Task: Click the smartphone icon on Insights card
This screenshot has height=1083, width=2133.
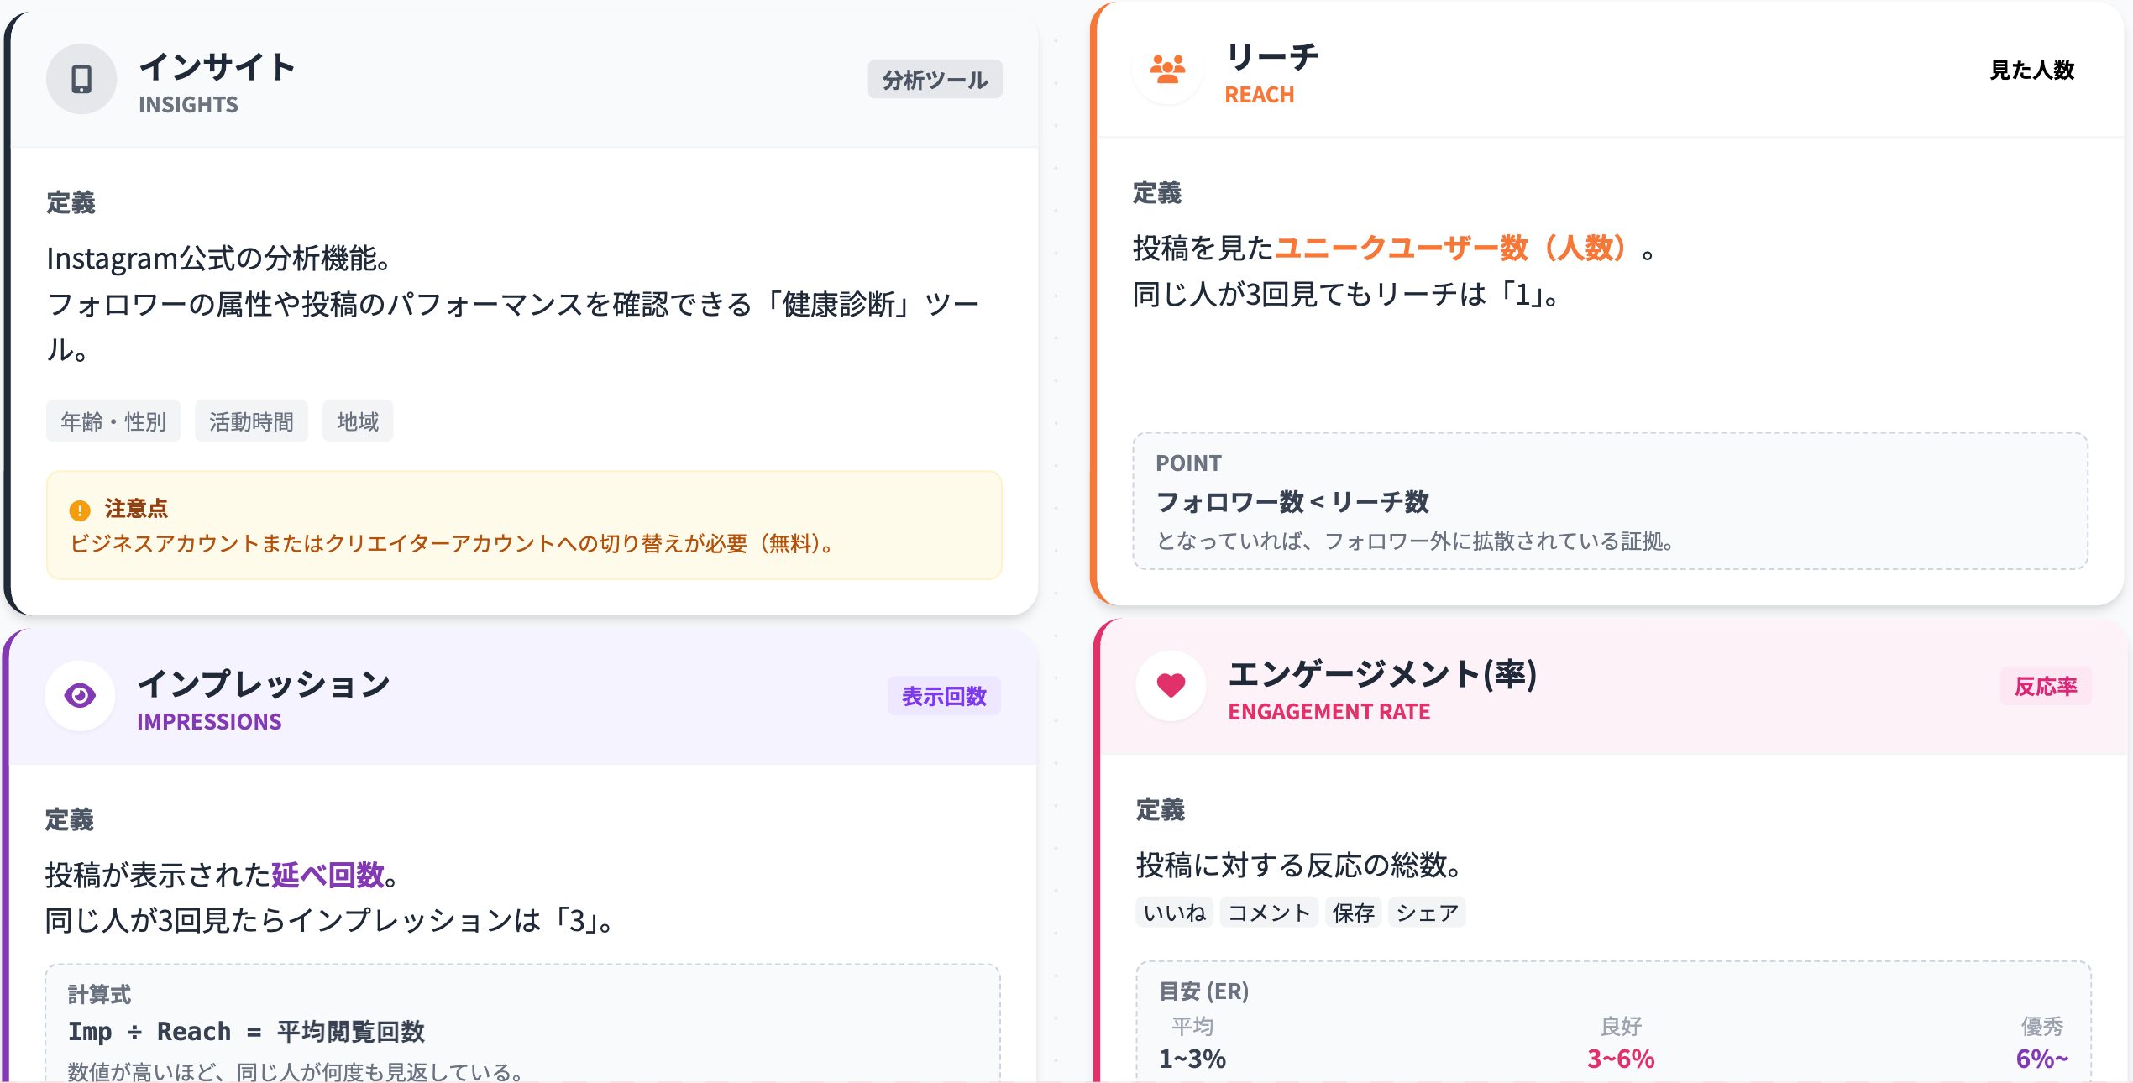Action: [81, 79]
